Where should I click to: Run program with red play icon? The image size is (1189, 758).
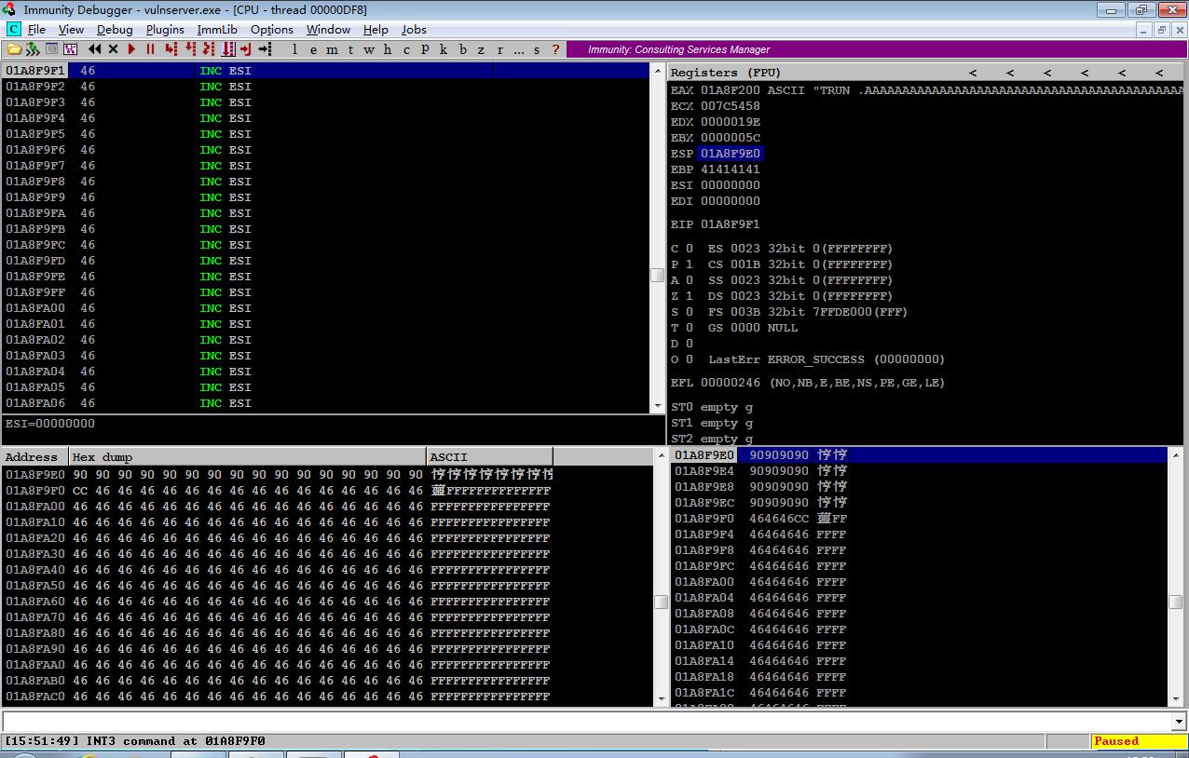(131, 49)
